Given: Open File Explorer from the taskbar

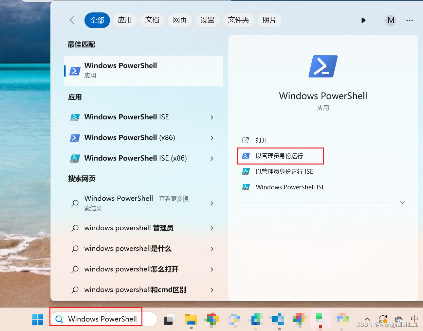Looking at the screenshot, I should 191,319.
